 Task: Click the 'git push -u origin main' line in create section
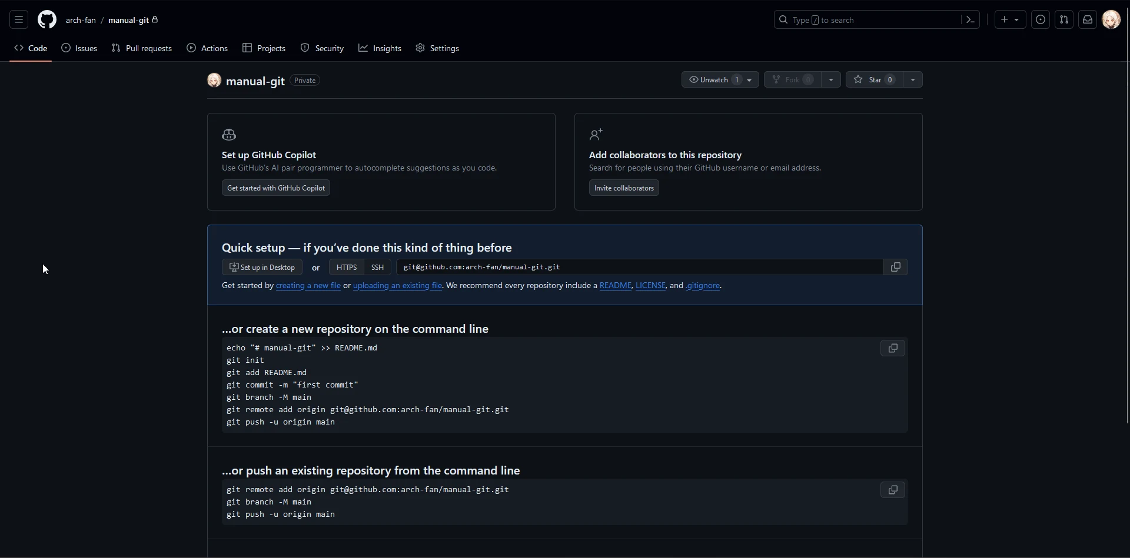tap(281, 422)
